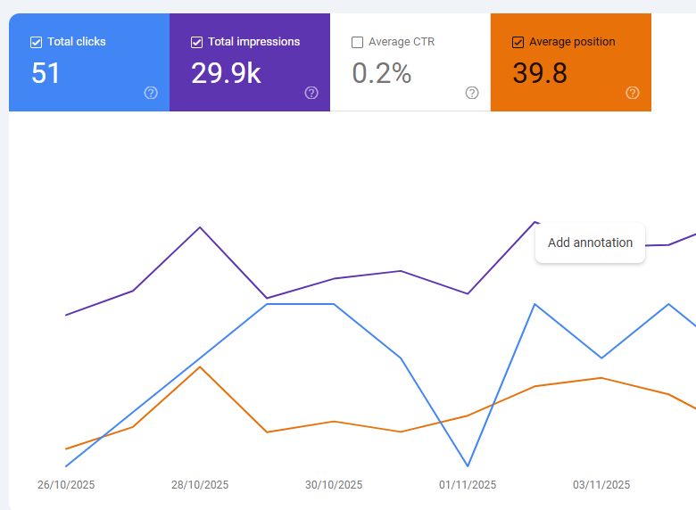The height and width of the screenshot is (510, 696).
Task: Click purple impressions line peak above 28/10/2025
Action: pyautogui.click(x=200, y=227)
